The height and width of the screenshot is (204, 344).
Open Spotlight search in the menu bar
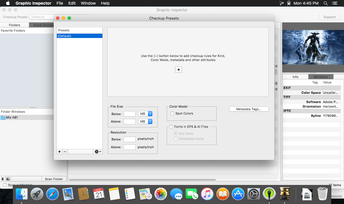pyautogui.click(x=326, y=3)
